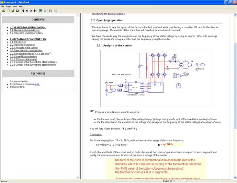This screenshot has width=237, height=183.
Task: Open the Page menu
Action: 8,6
